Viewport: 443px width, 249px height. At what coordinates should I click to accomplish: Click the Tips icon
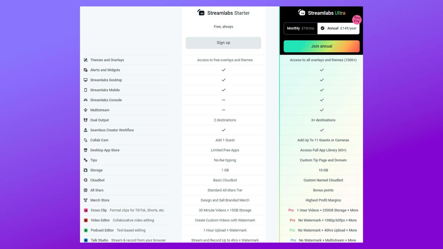click(x=86, y=160)
